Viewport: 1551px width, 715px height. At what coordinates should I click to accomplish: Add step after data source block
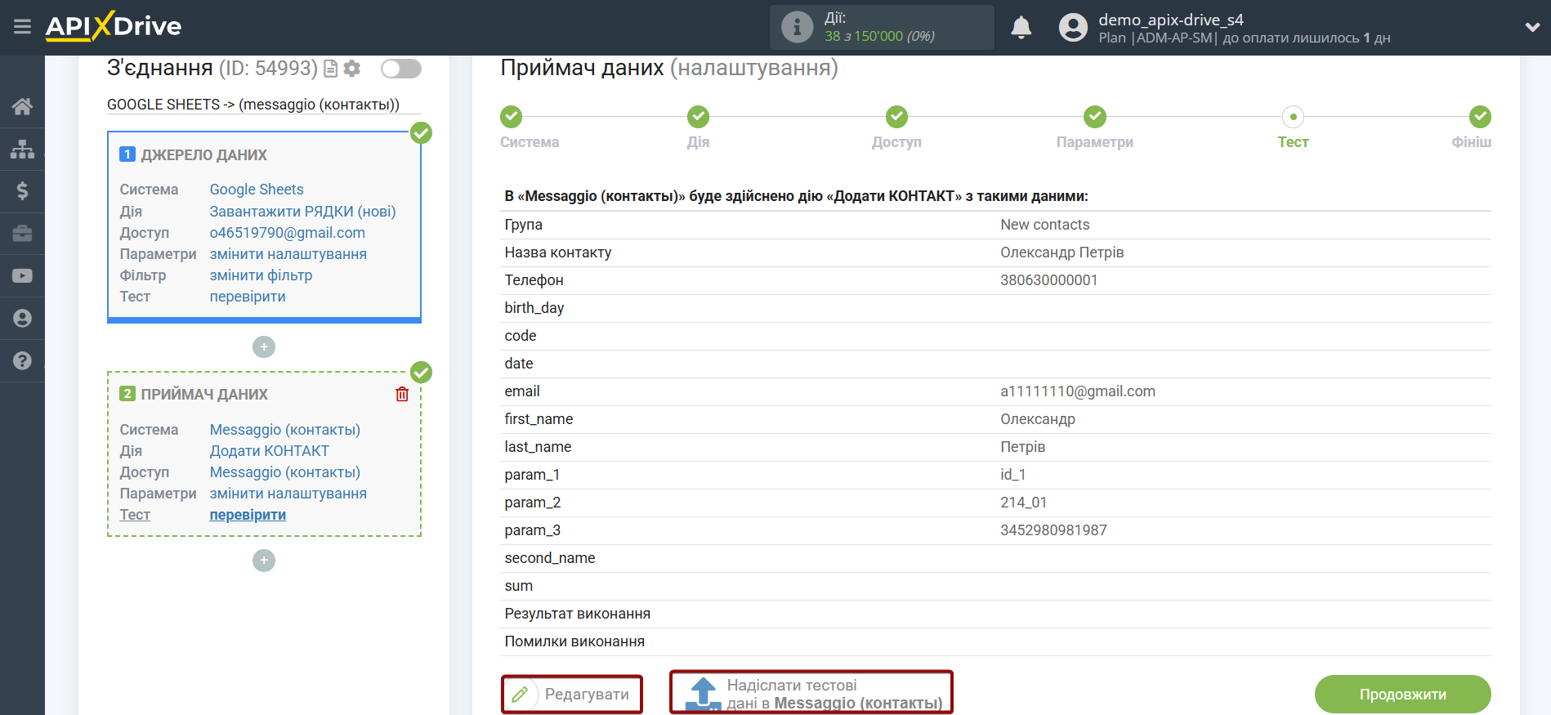tap(264, 347)
